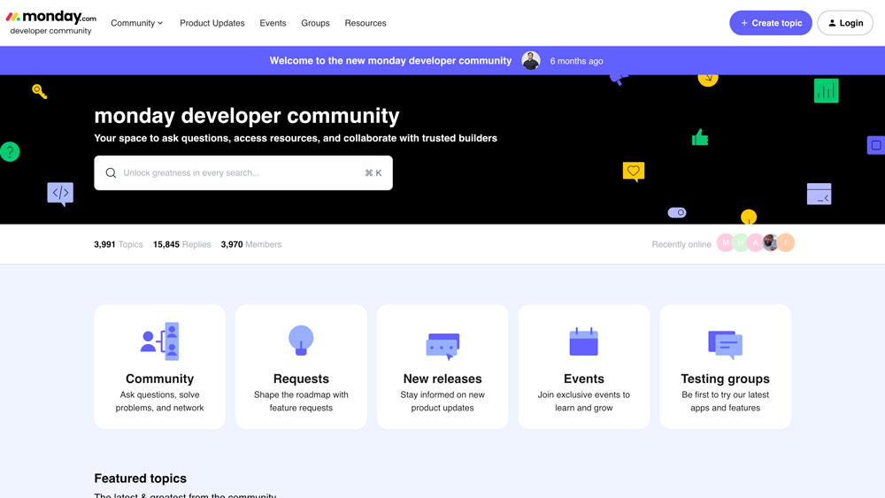Click the Requests lightbulb icon
The height and width of the screenshot is (498, 885).
click(x=301, y=340)
